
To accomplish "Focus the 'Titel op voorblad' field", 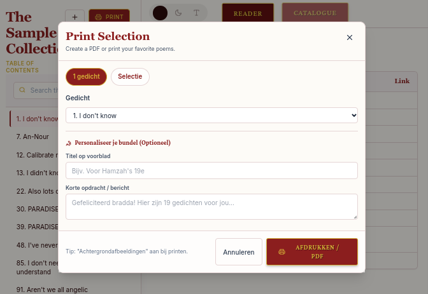I will [211, 171].
